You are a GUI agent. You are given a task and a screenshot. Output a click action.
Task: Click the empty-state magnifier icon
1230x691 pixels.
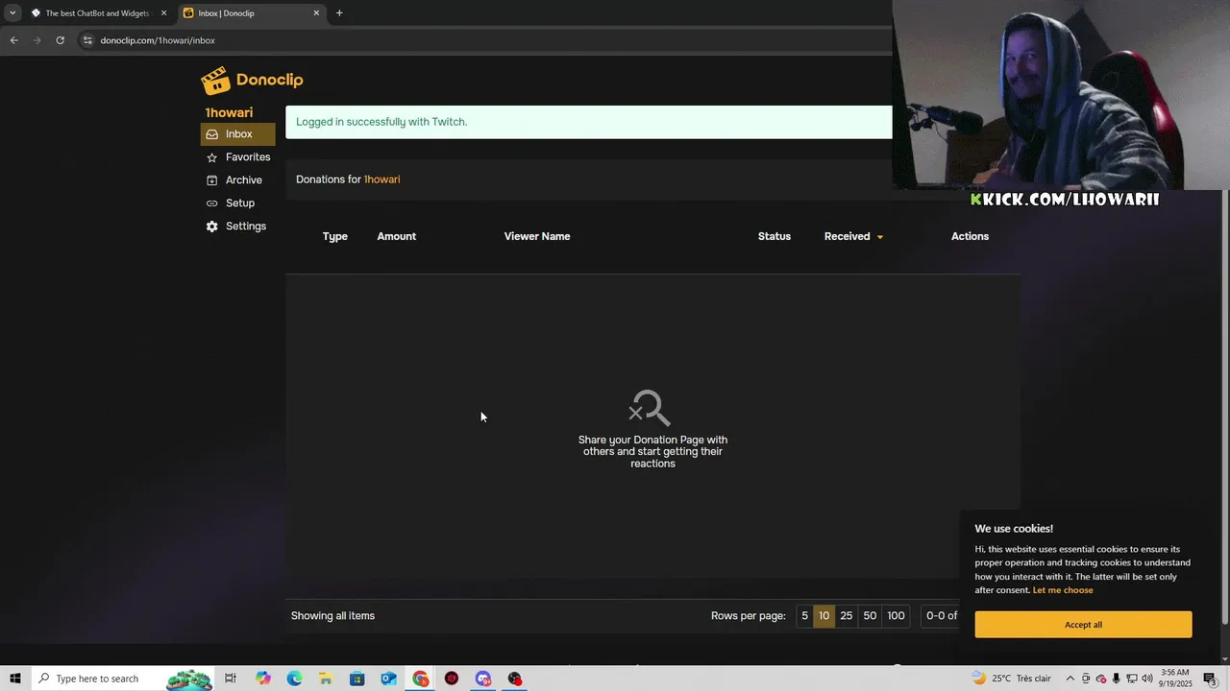coord(650,408)
